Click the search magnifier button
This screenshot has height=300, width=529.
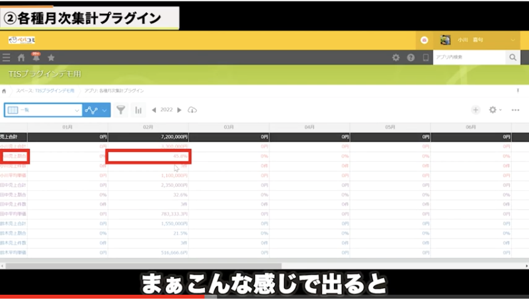(513, 58)
